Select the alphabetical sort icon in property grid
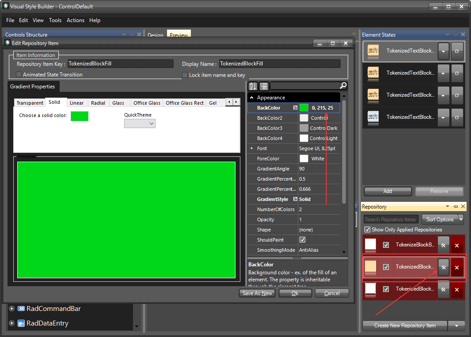 click(253, 86)
